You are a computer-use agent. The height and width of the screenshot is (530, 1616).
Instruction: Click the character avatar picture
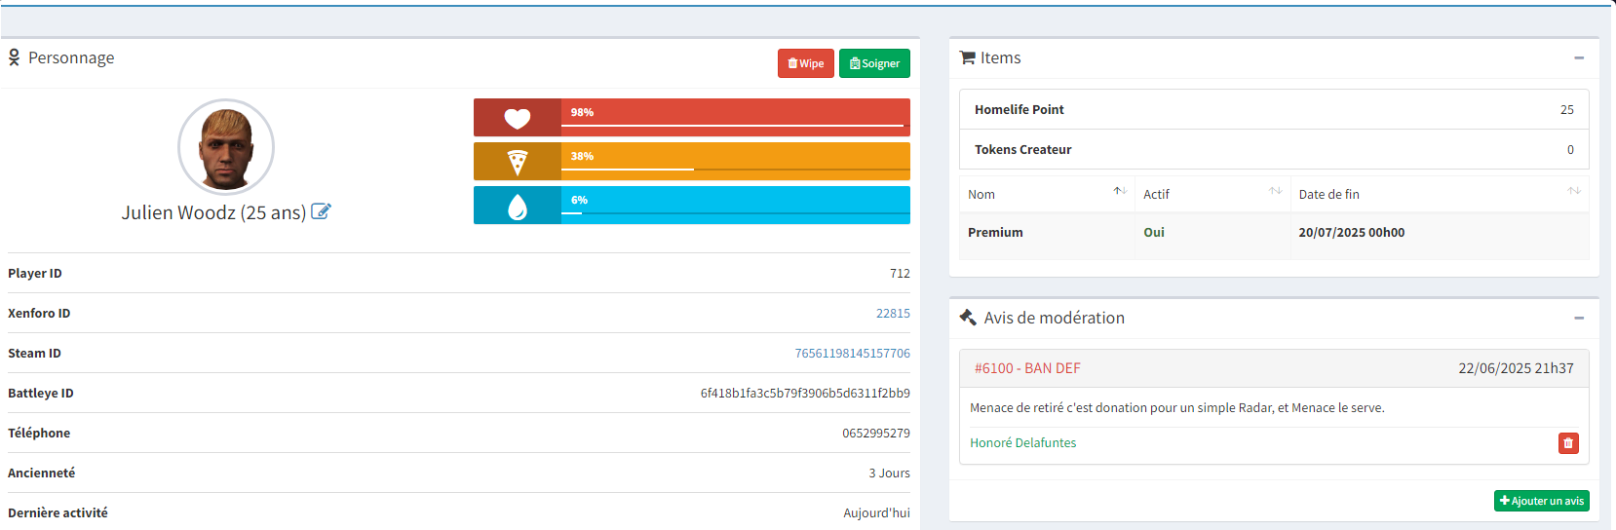coord(226,147)
